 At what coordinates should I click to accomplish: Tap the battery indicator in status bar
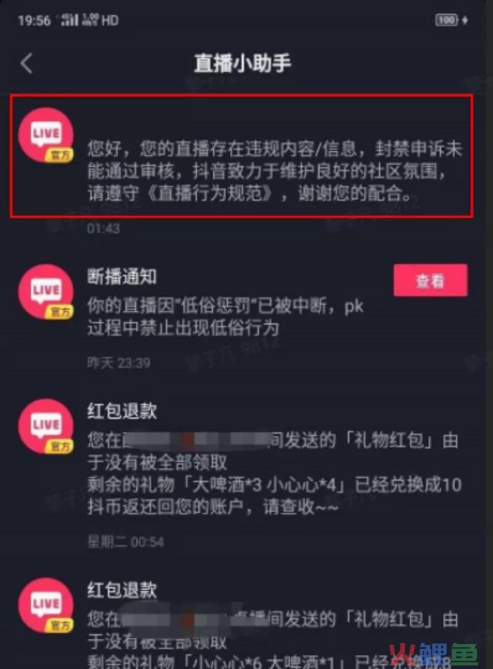coord(447,20)
